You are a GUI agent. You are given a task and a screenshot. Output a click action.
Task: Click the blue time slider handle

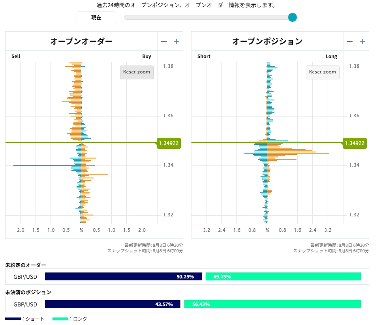coord(293,17)
